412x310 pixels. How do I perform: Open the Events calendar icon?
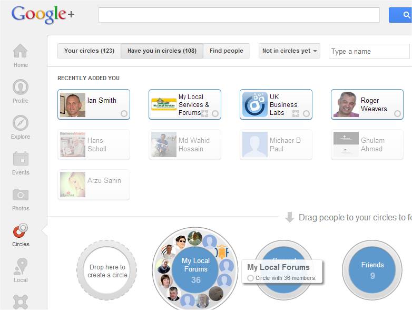click(x=21, y=163)
